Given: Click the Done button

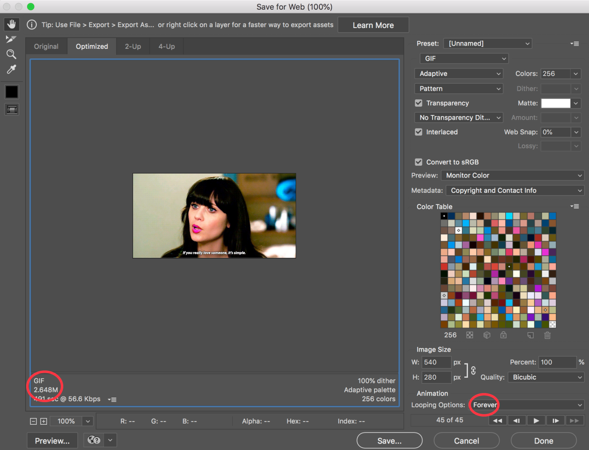Looking at the screenshot, I should pyautogui.click(x=543, y=441).
